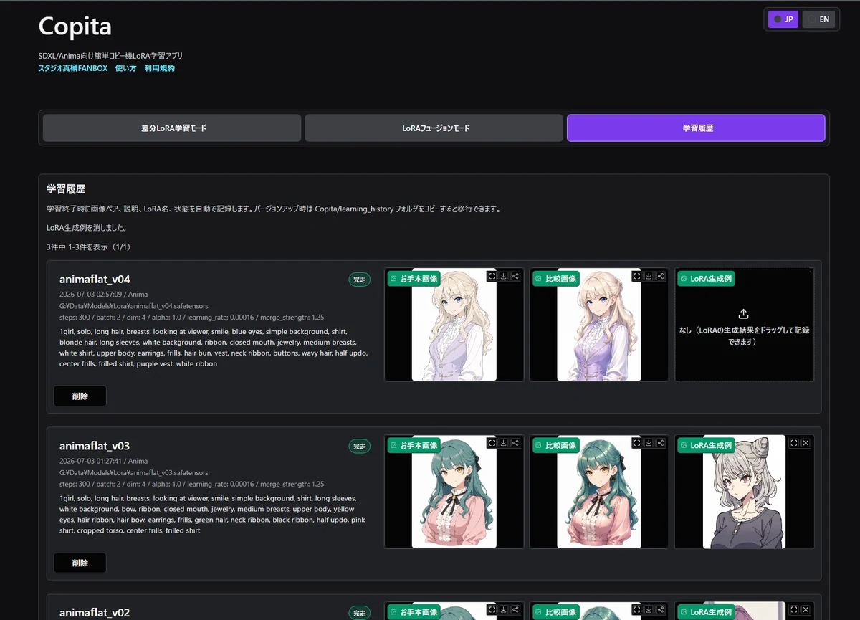
Task: Delete the animaflat_v03 history entry
Action: click(x=80, y=563)
